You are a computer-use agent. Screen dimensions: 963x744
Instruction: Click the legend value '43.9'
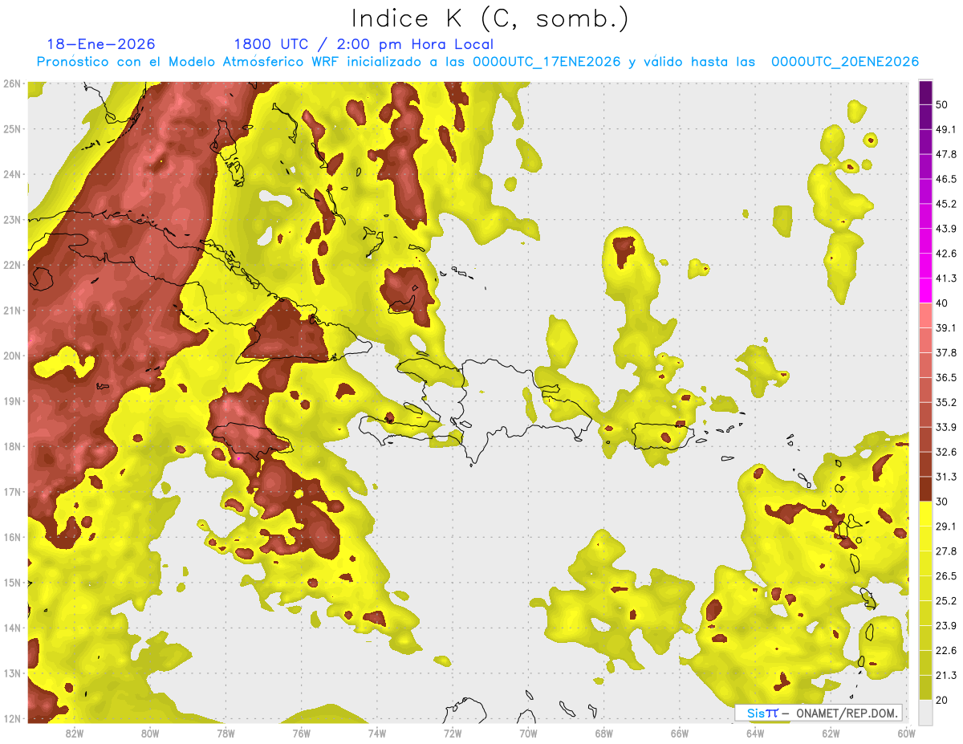(x=946, y=229)
